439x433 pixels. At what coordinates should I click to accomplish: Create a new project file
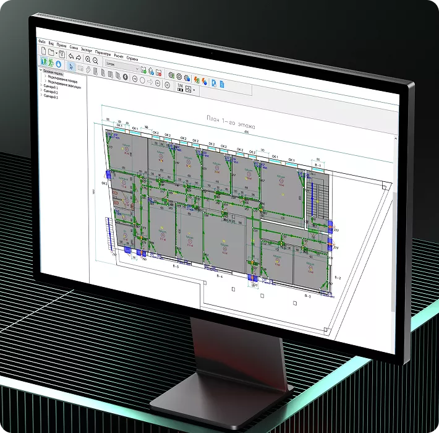[44, 51]
